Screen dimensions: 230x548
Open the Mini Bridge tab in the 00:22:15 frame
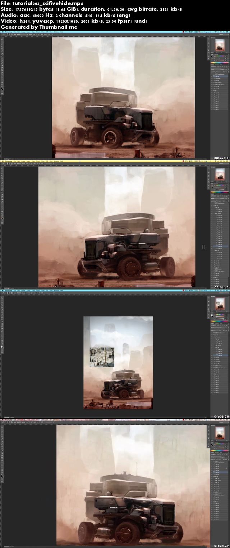click(x=6, y=158)
